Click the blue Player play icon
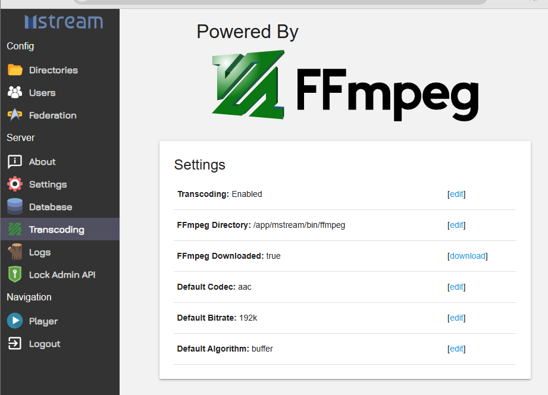The height and width of the screenshot is (395, 548). point(15,321)
